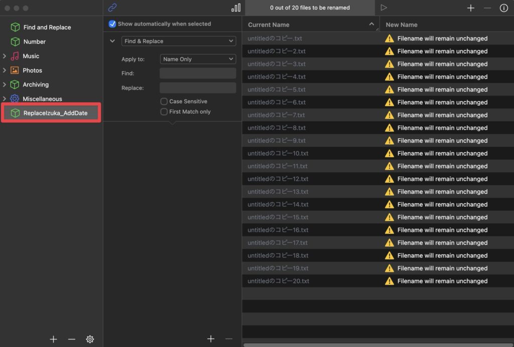Image resolution: width=514 pixels, height=347 pixels.
Task: Click the Find text input field
Action: click(198, 74)
